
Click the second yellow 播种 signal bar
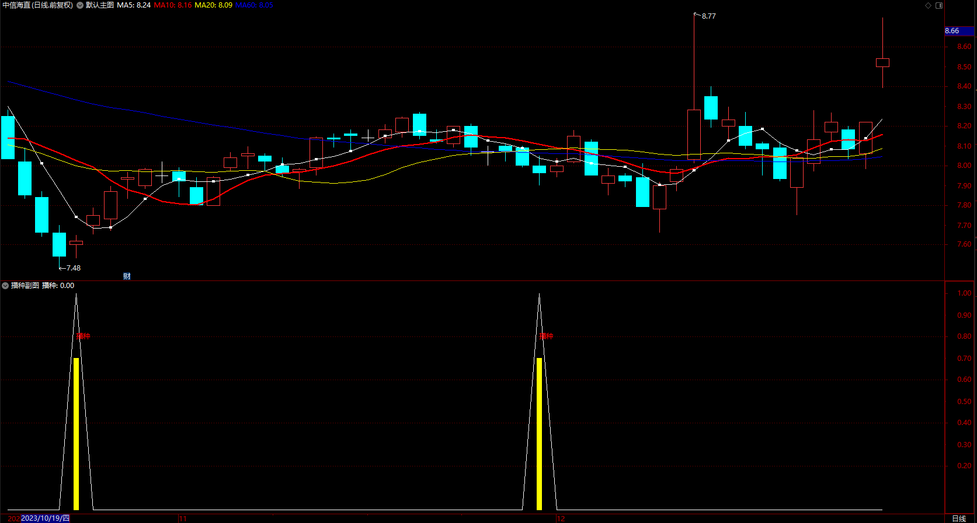click(x=539, y=434)
